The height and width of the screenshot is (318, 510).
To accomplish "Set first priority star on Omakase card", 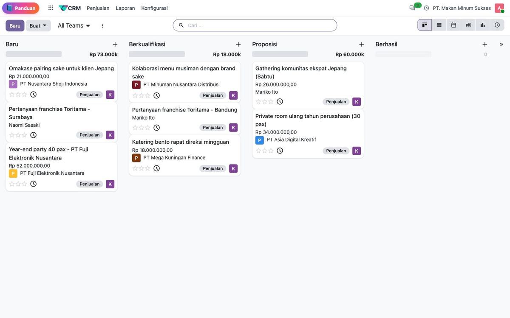I will tap(12, 95).
